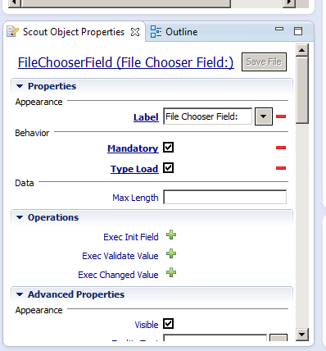
Task: Switch to the Outline tab
Action: 174,32
